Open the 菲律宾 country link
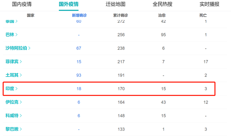This screenshot has height=136, width=231. (x=12, y=62)
